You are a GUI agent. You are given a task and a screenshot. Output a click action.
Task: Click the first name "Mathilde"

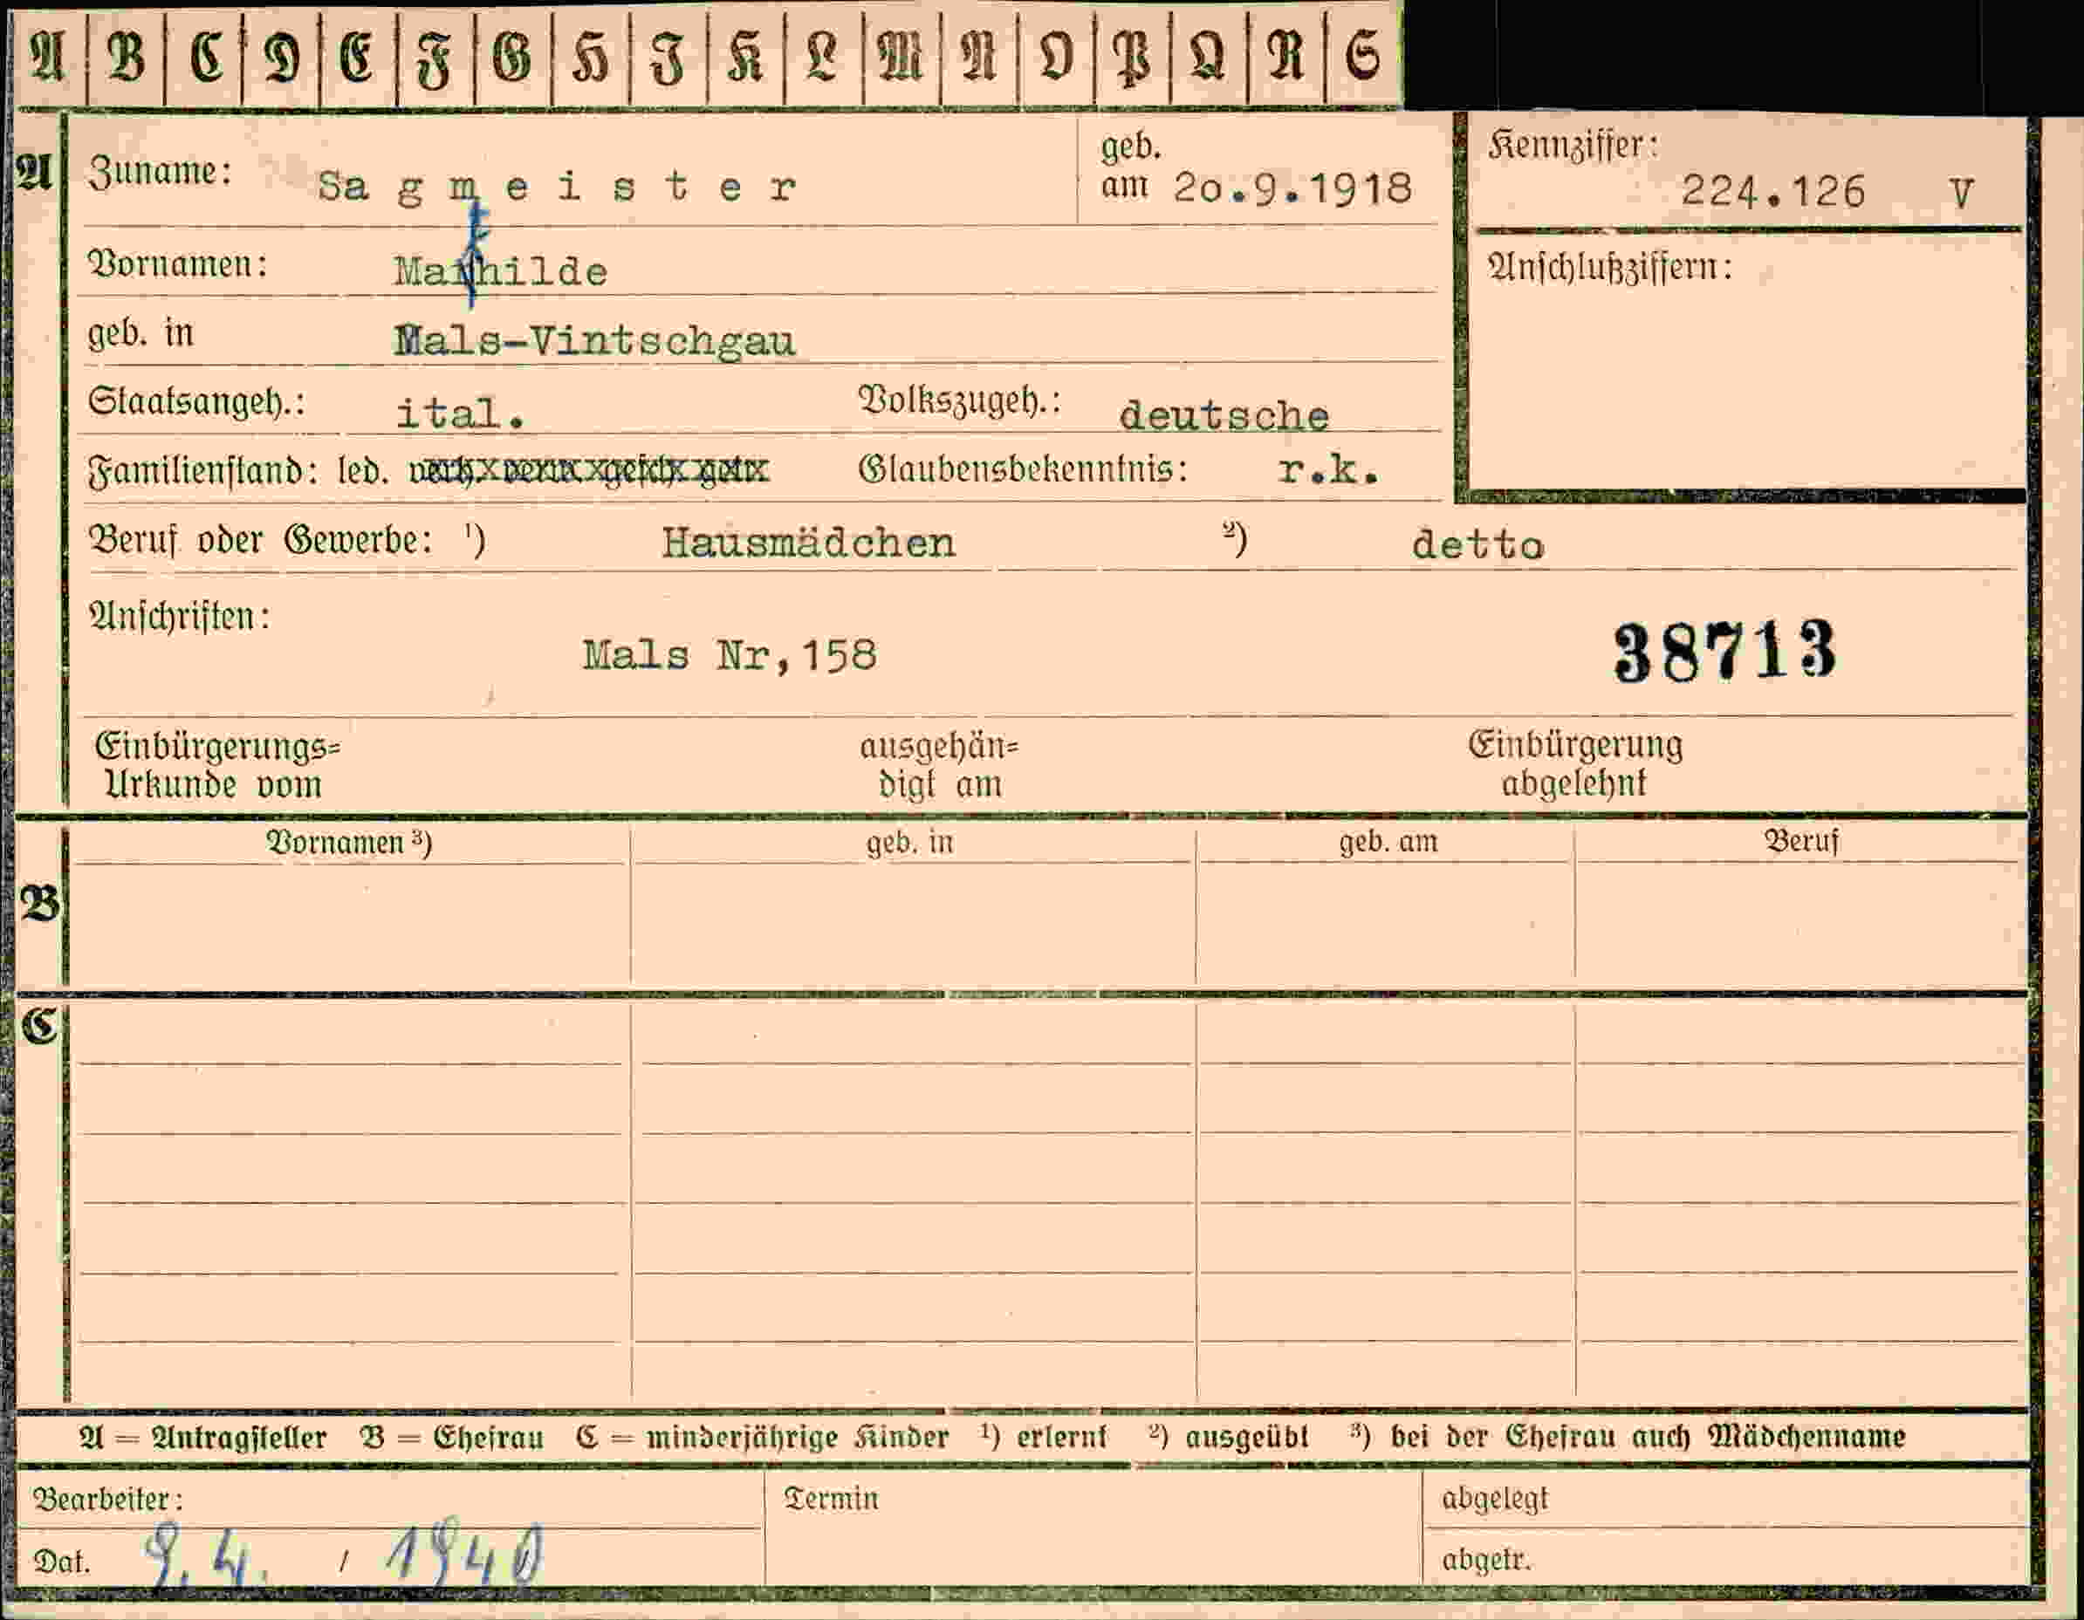click(x=501, y=272)
